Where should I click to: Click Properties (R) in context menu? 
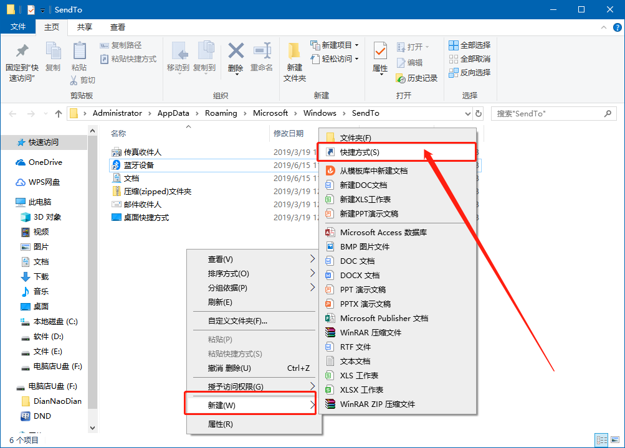point(254,424)
